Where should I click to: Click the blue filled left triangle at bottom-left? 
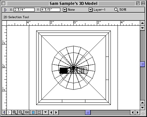pos(4,112)
